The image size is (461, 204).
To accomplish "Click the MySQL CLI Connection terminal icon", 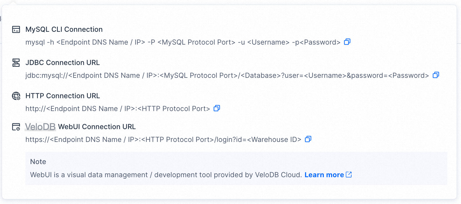I will (x=16, y=29).
